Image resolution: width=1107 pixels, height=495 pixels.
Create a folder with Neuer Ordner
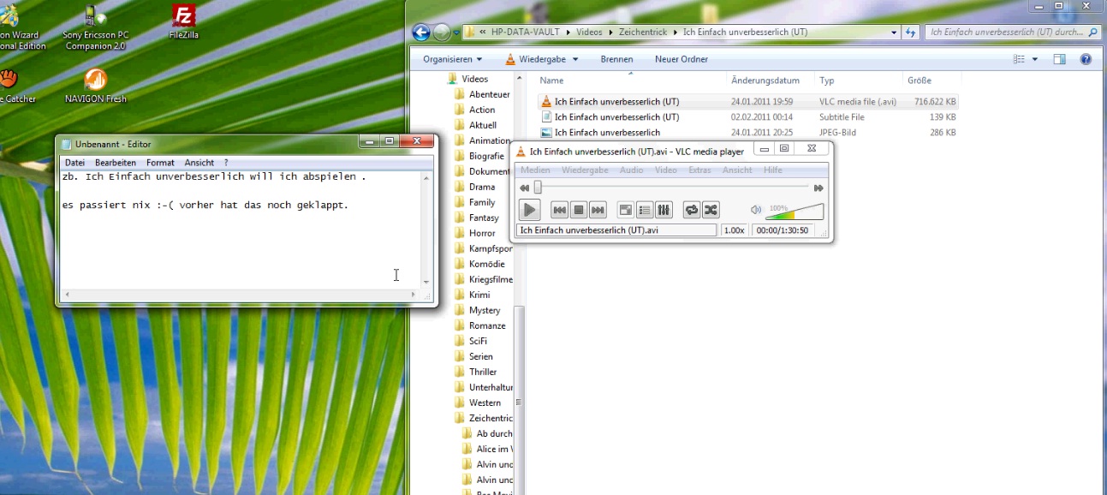[681, 59]
